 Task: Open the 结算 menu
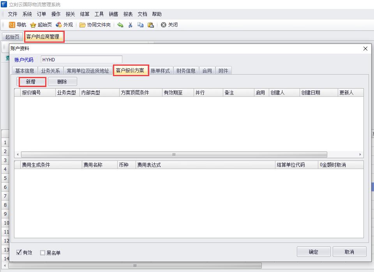tap(85, 14)
